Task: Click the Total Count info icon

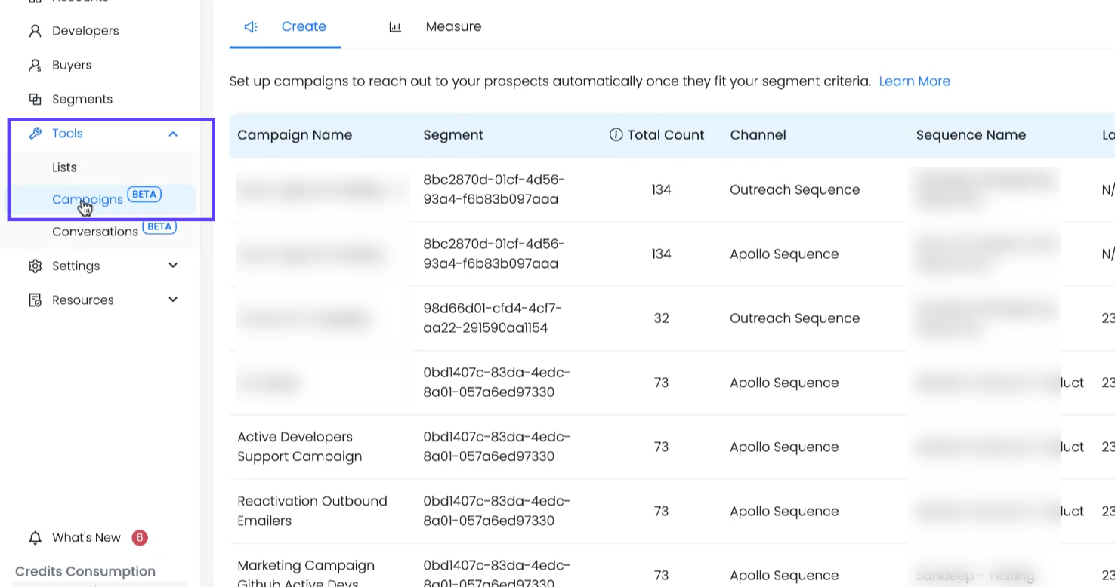Action: pos(616,135)
